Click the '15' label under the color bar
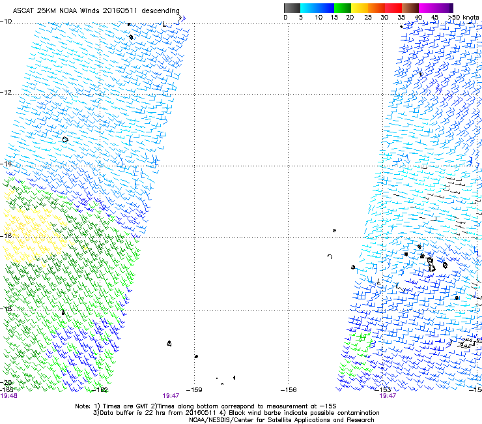482x424 pixels. pos(334,18)
